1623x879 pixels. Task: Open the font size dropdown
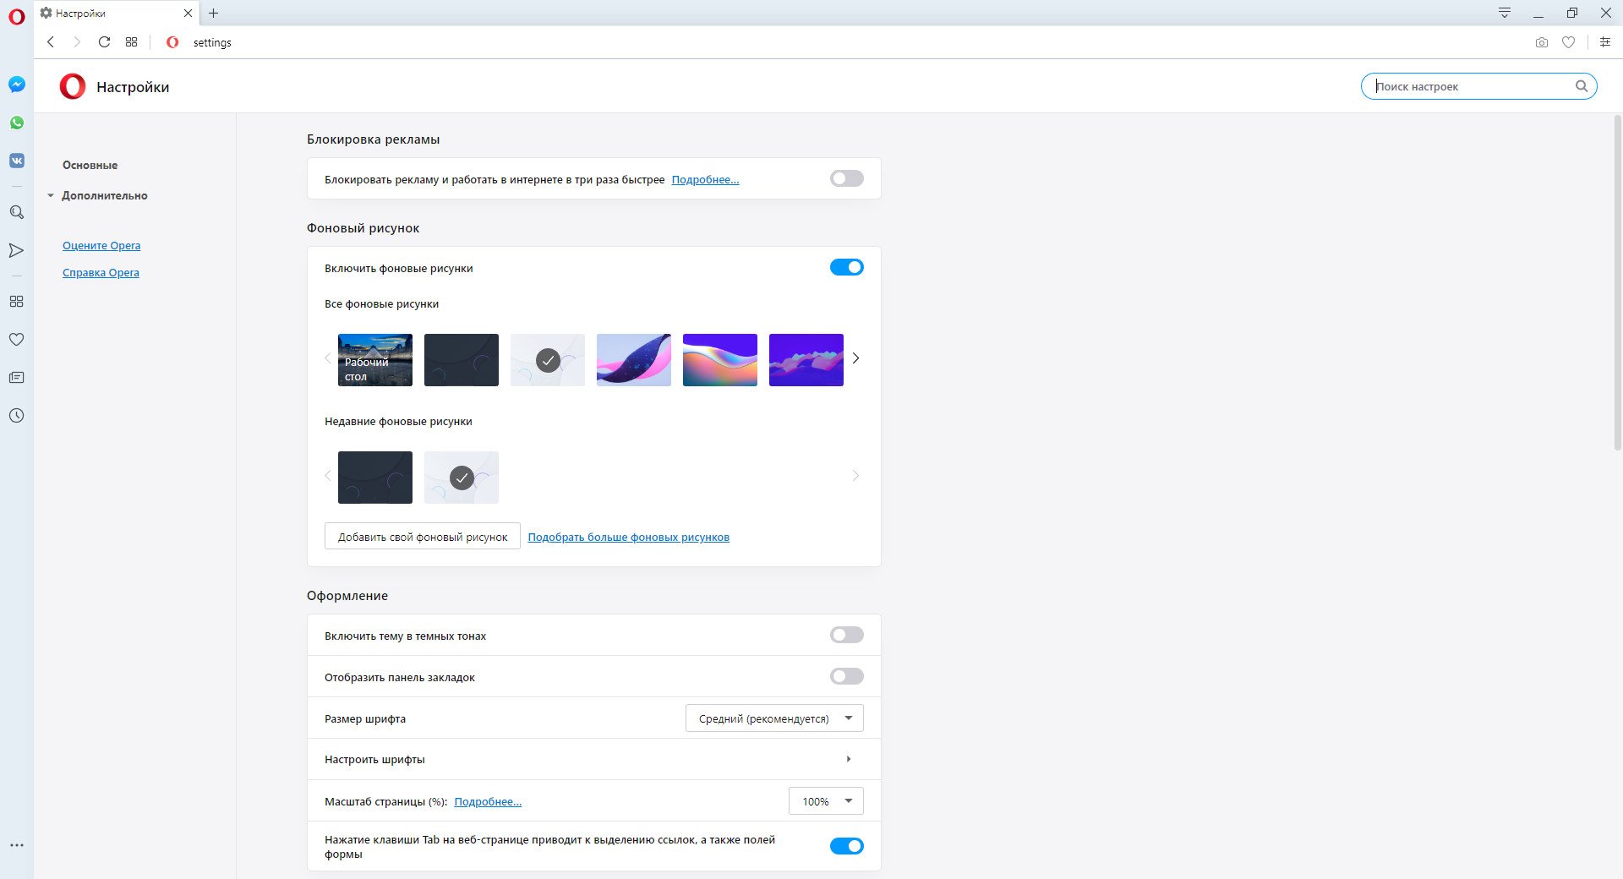point(773,718)
